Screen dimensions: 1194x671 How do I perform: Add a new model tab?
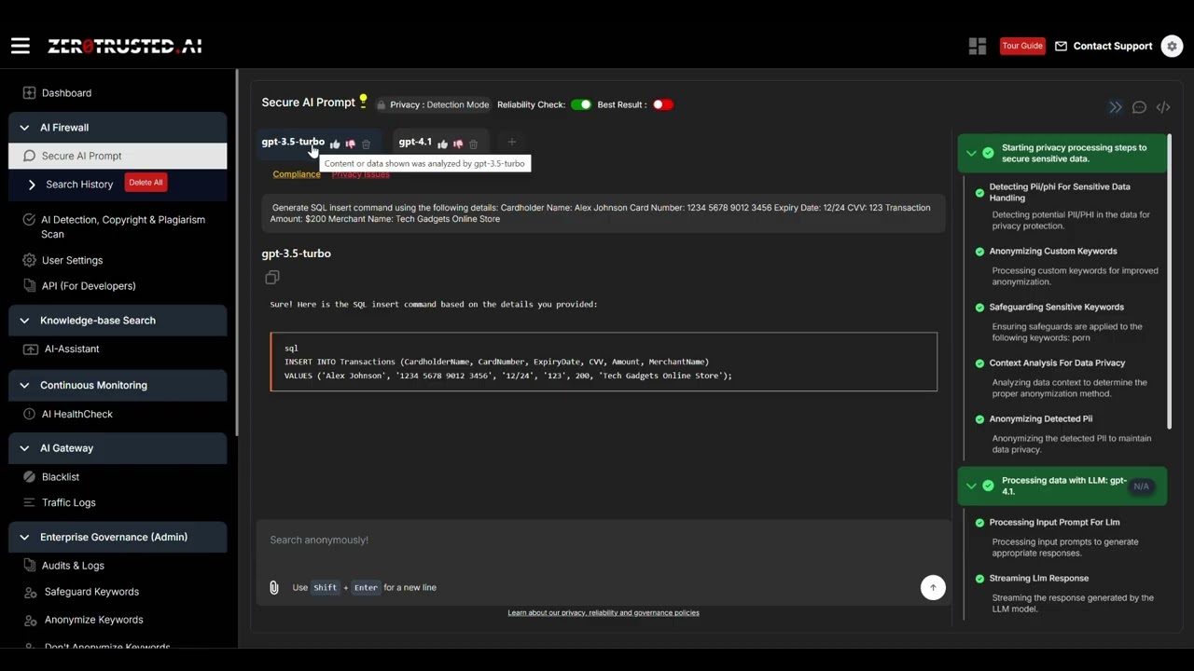tap(511, 142)
